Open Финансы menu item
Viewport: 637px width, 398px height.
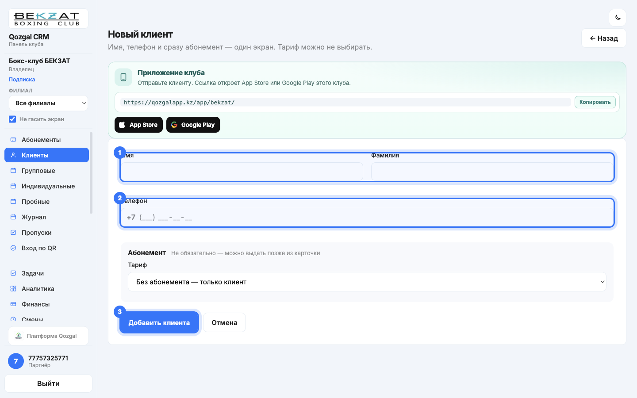click(46, 304)
